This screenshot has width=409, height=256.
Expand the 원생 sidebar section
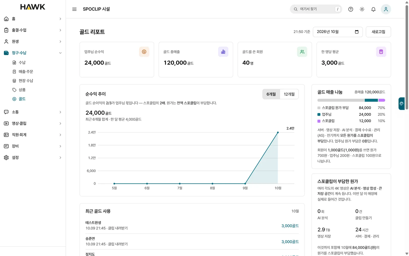33,41
